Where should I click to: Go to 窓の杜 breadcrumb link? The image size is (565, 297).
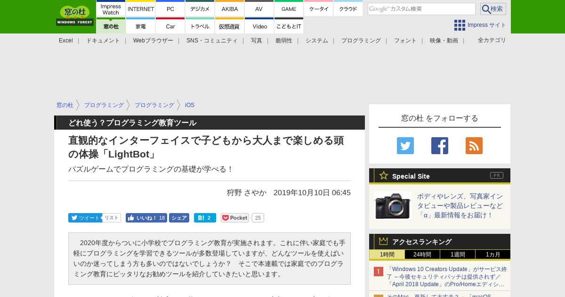[65, 105]
